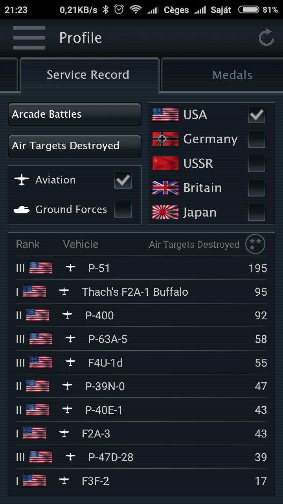Screen dimensions: 283x504
Task: Tap the Germany flag icon
Action: [x=165, y=139]
